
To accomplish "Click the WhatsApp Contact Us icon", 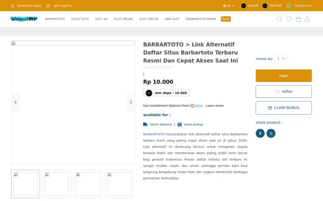I will point(289,6).
